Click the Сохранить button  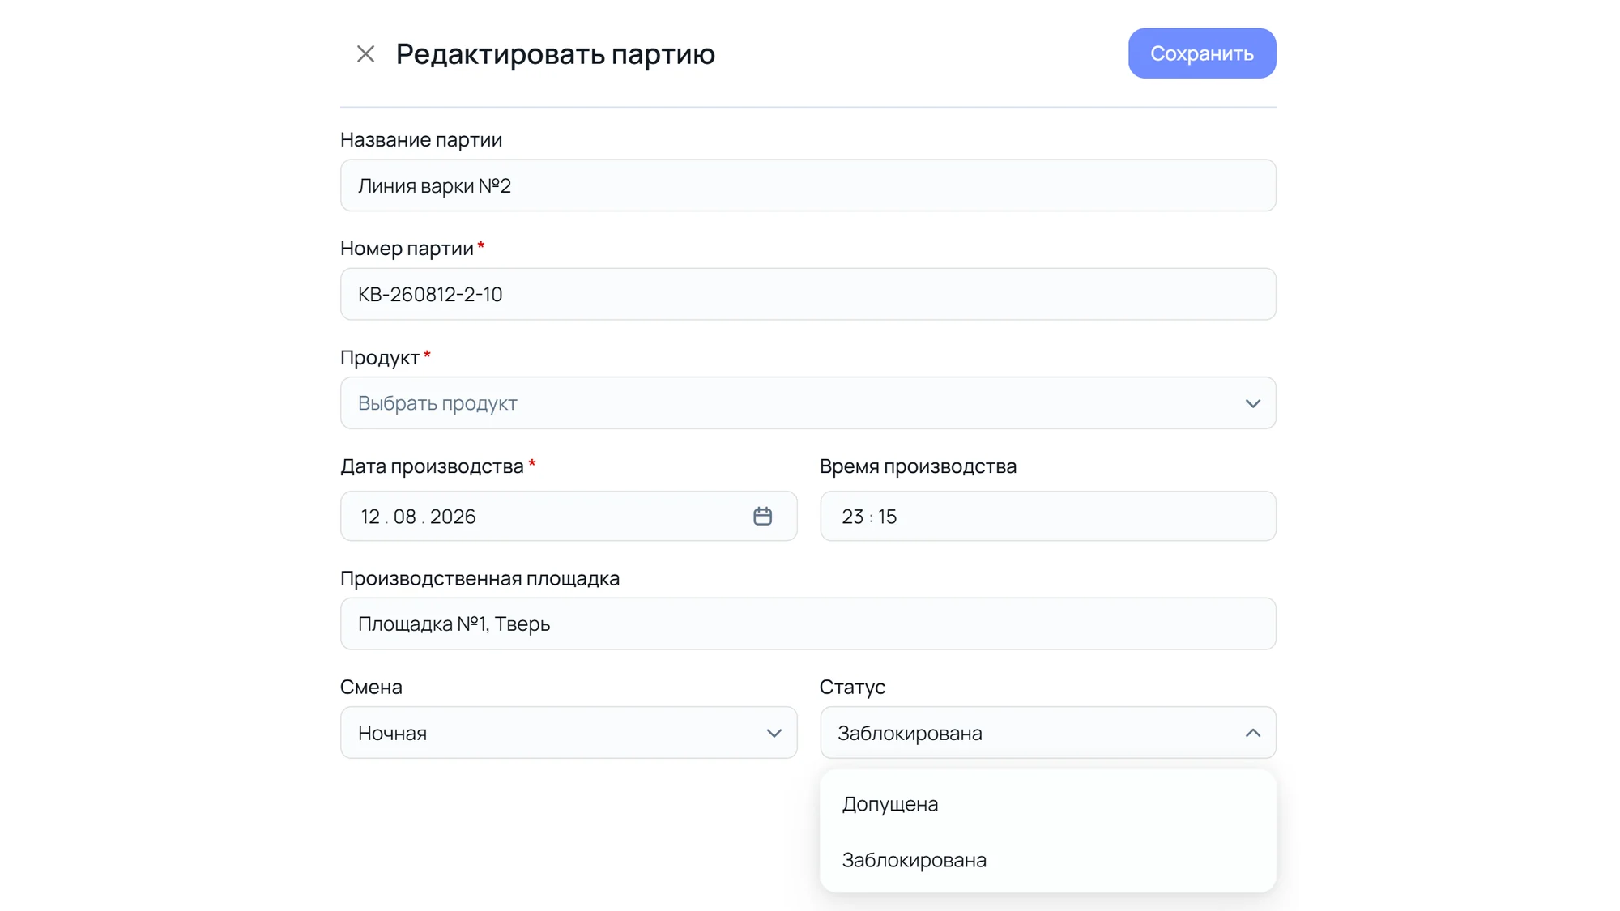(x=1202, y=53)
